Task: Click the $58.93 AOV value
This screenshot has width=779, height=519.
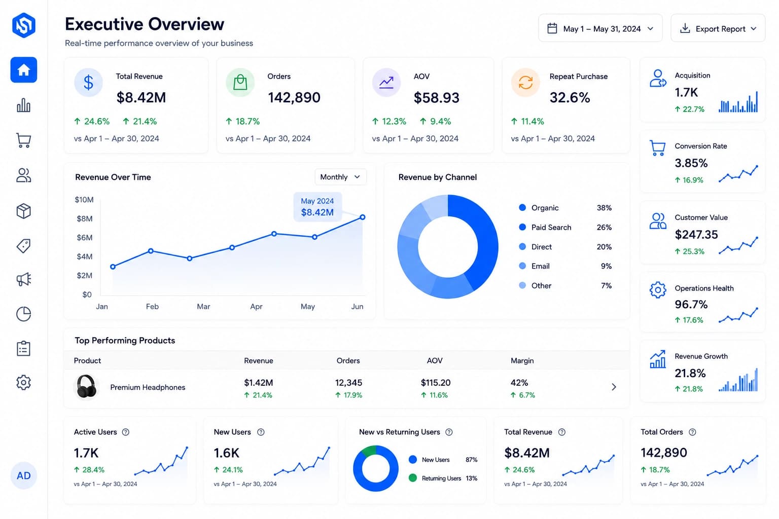Action: pos(437,97)
